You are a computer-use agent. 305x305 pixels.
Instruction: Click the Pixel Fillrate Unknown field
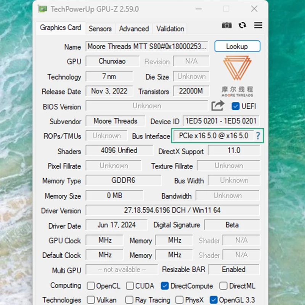pos(114,165)
